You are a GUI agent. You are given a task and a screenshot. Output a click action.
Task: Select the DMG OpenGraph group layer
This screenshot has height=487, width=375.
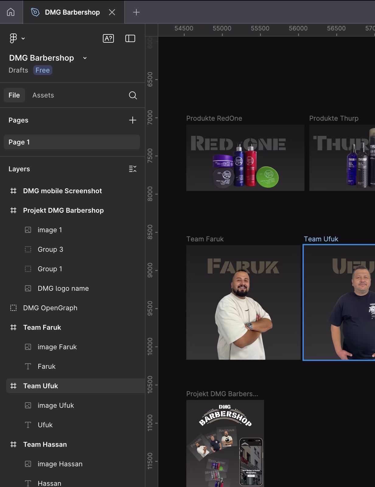coord(50,308)
